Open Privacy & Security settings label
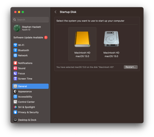Viewport: 154px width, 137px height. (28, 112)
